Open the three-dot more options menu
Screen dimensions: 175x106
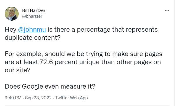click(167, 10)
